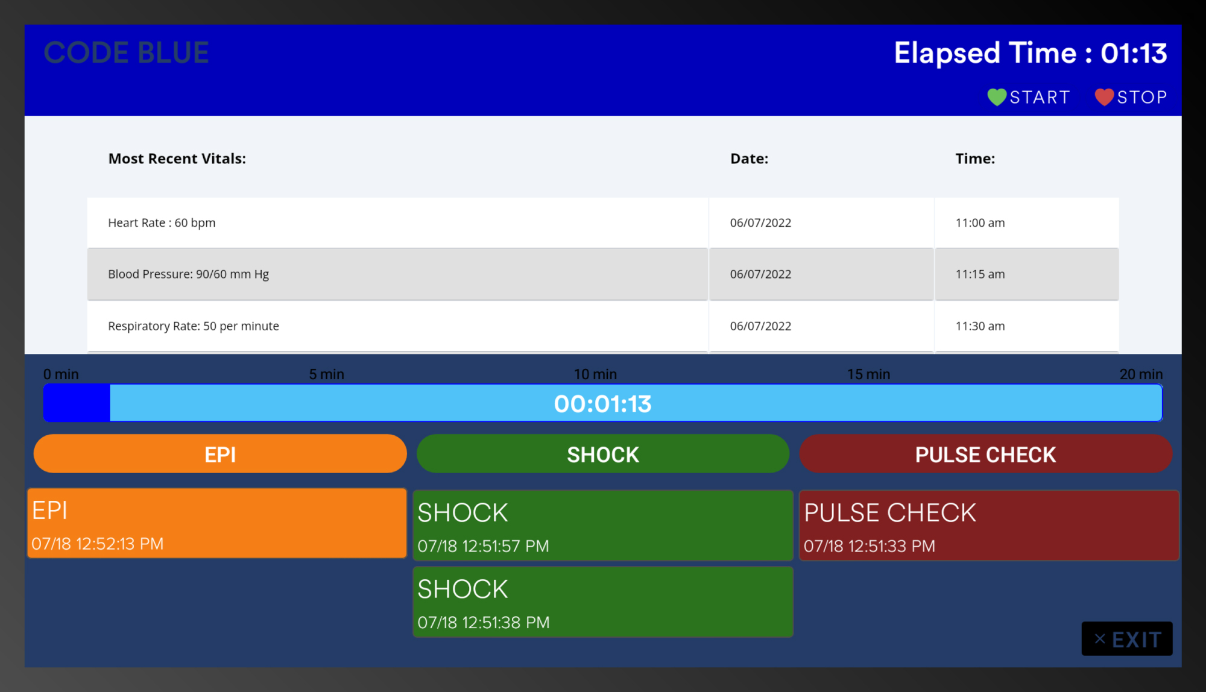
Task: Select the Blood Pressure vitals row
Action: coord(398,274)
